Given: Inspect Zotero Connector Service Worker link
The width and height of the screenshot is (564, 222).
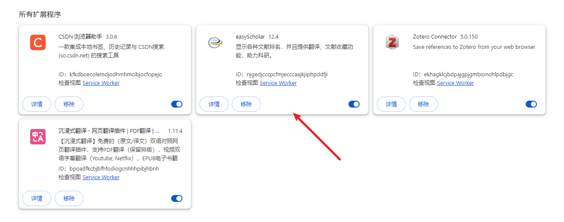Looking at the screenshot, I should pos(456,83).
